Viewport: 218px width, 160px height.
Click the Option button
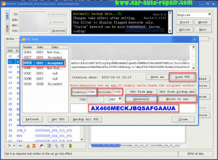(x=184, y=30)
